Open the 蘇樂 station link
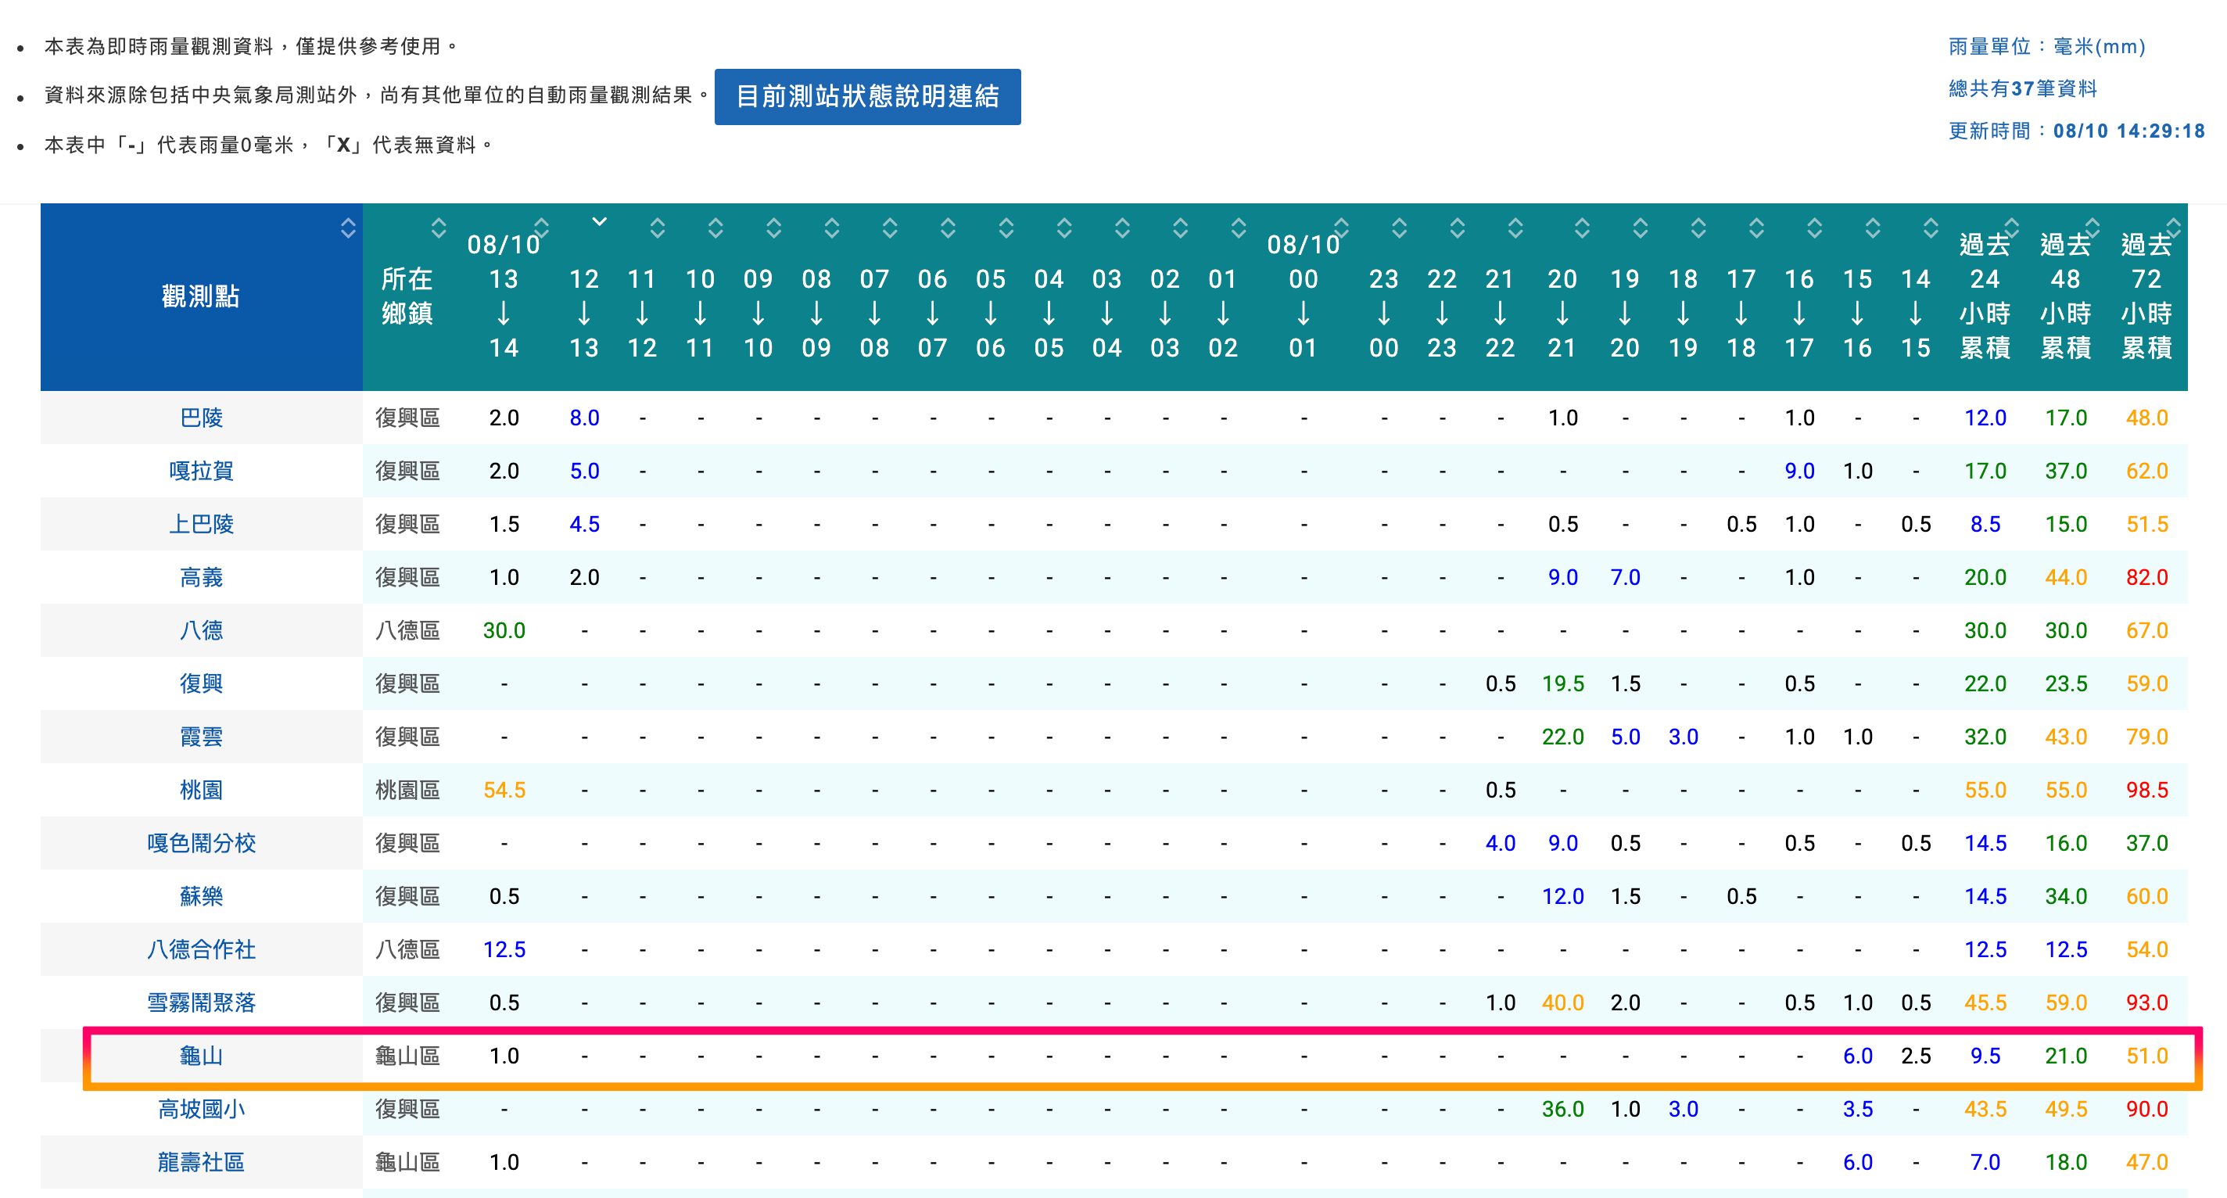This screenshot has width=2227, height=1198. pyautogui.click(x=202, y=896)
